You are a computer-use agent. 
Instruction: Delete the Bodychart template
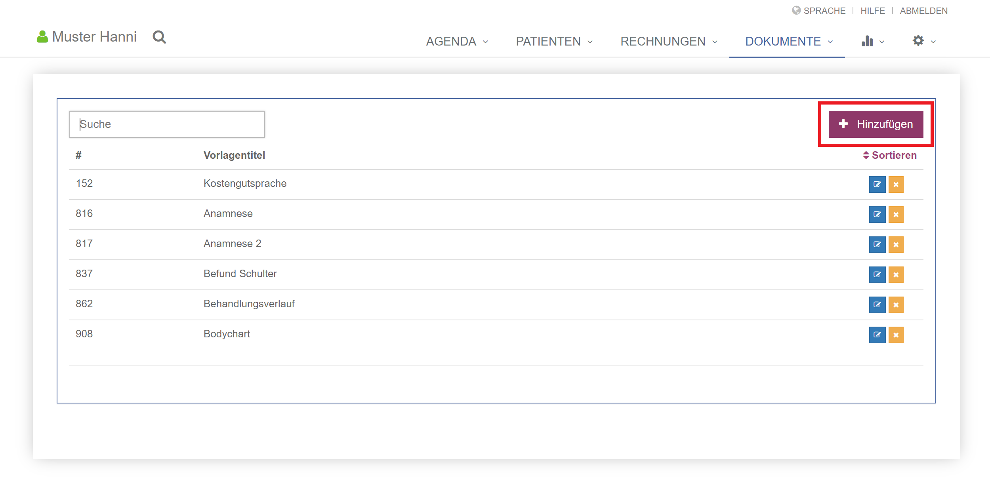point(896,335)
